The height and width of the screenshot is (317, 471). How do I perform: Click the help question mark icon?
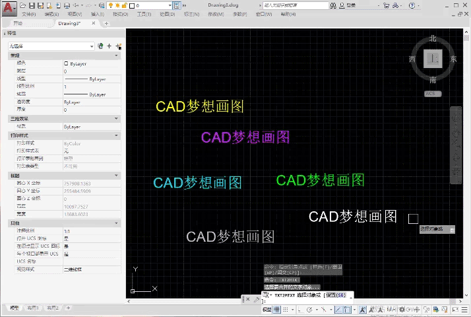click(412, 5)
